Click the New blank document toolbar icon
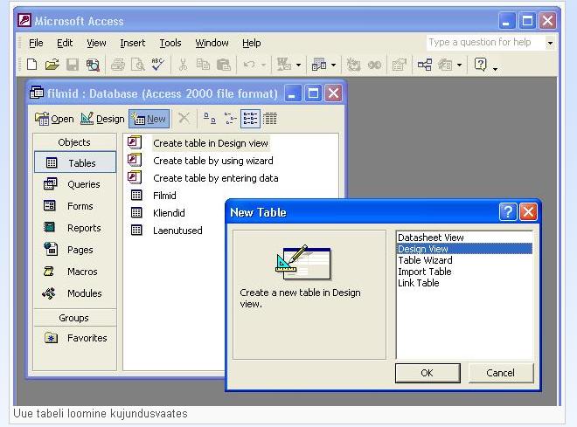 pos(32,65)
